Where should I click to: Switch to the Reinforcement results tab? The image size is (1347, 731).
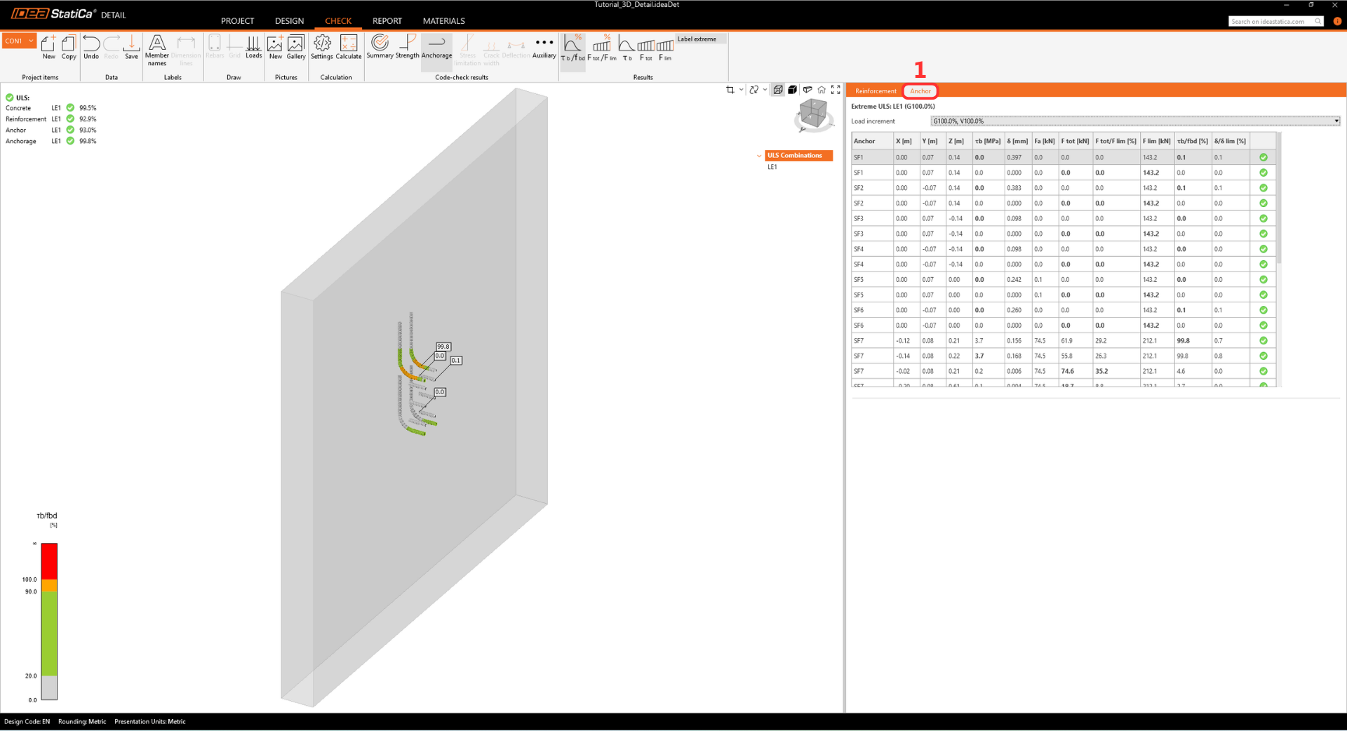[x=875, y=91]
